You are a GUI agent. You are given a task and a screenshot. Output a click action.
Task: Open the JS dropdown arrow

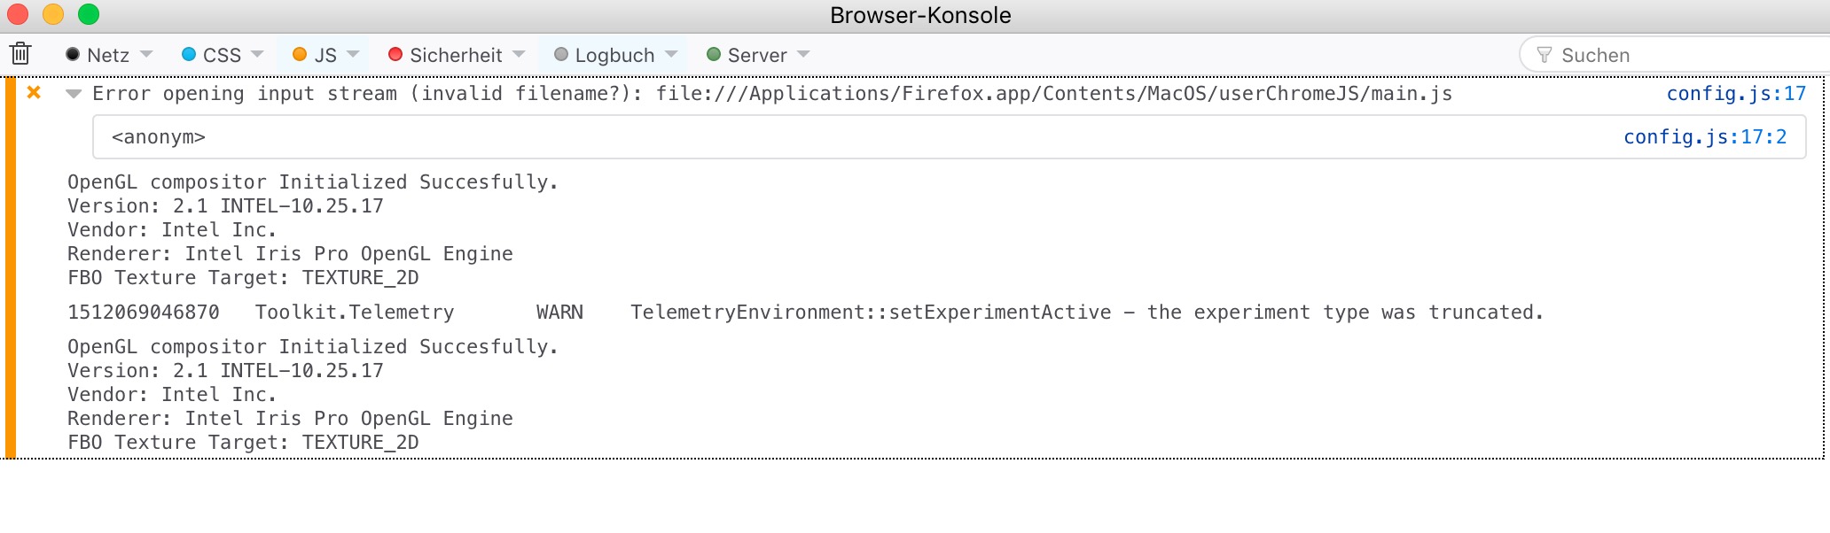353,55
